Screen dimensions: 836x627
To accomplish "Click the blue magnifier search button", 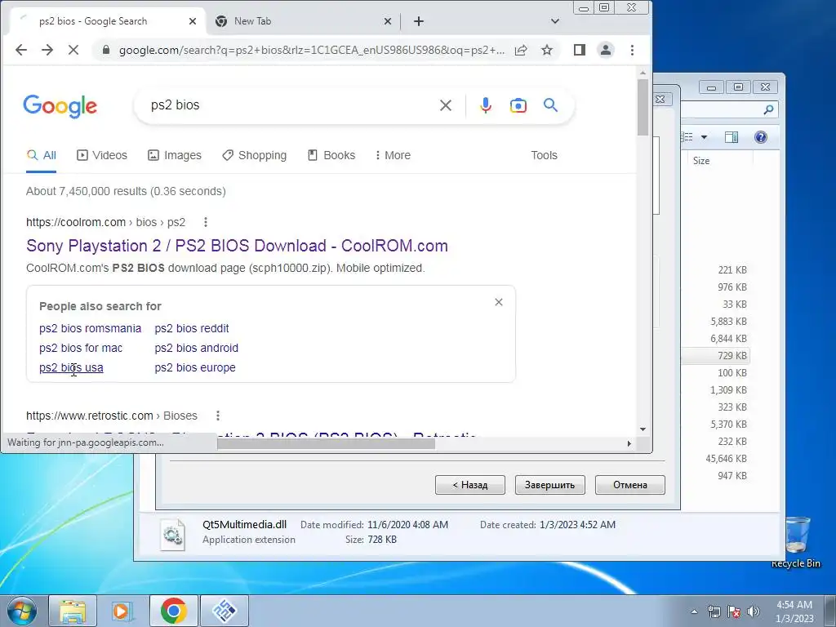I will point(551,105).
